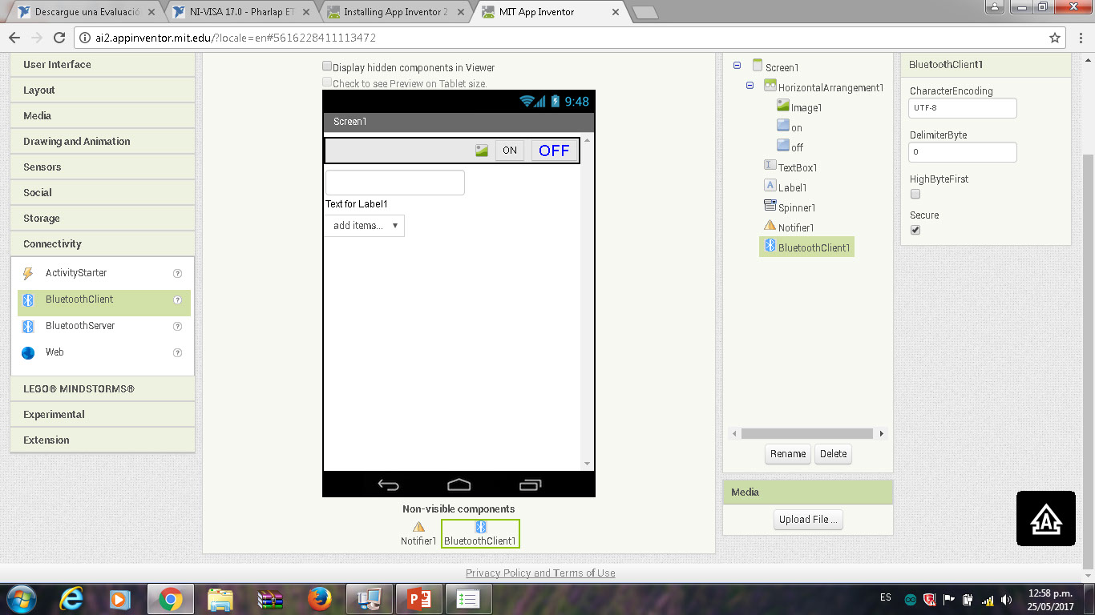Select Notifier1 icon in components tree
Screen dimensions: 1095x615
pyautogui.click(x=770, y=226)
